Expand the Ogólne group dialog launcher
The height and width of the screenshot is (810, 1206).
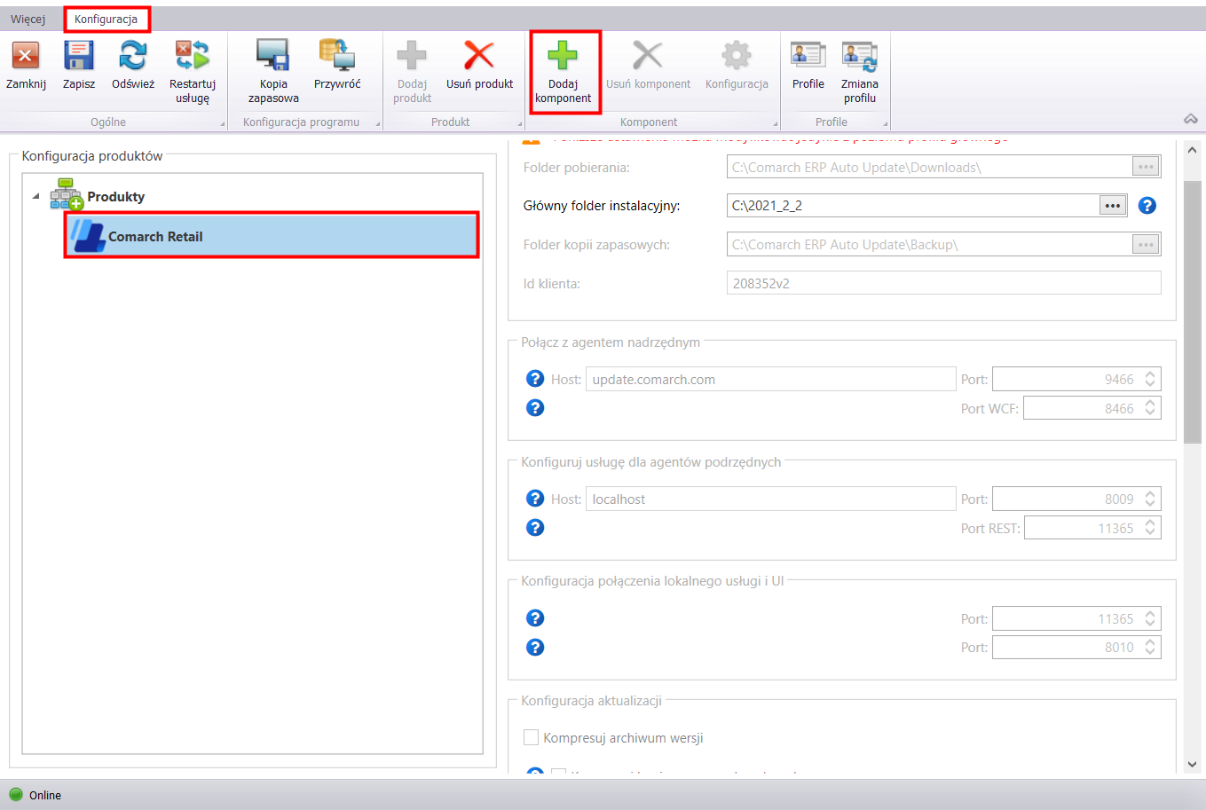[x=222, y=124]
